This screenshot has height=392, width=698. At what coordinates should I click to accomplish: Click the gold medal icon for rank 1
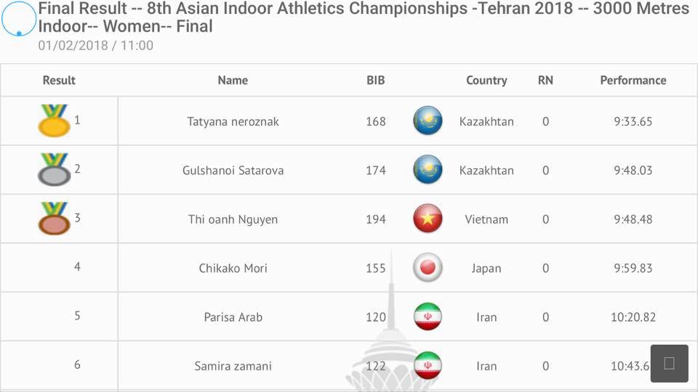click(55, 120)
